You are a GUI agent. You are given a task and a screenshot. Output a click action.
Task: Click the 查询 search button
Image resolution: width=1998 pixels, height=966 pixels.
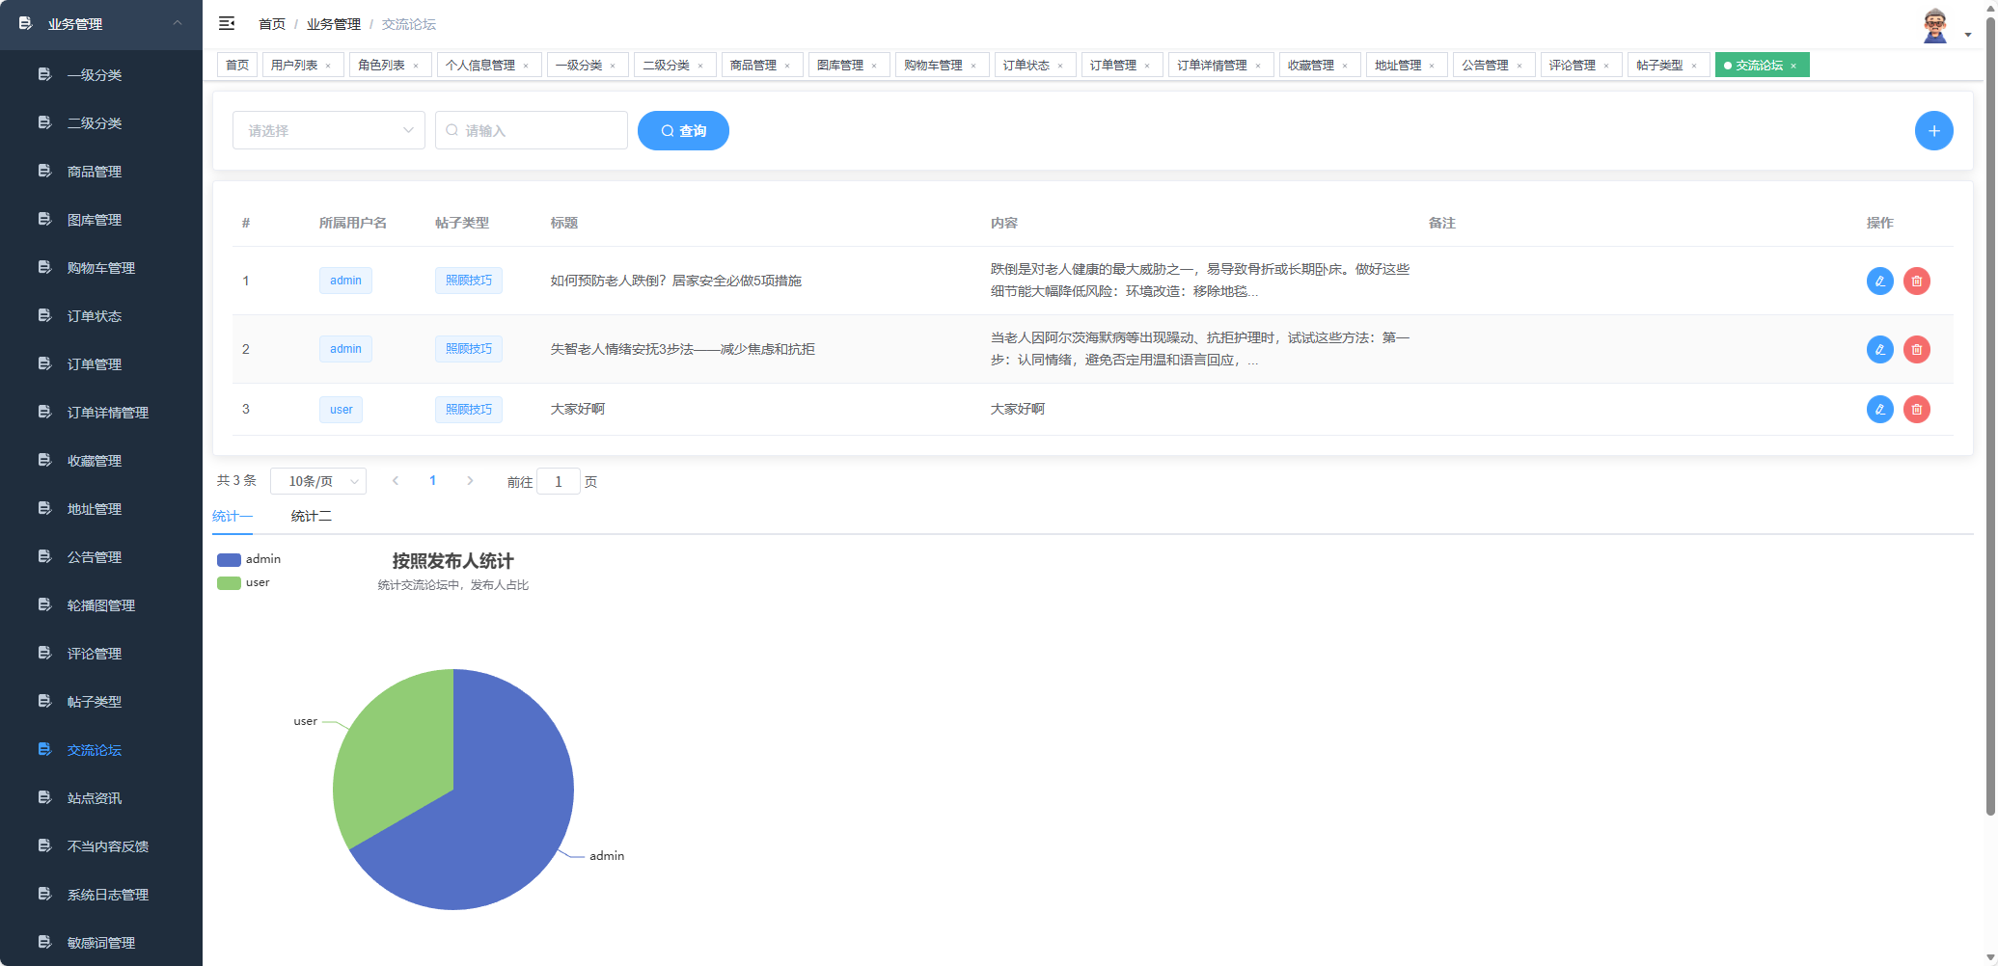coord(683,130)
